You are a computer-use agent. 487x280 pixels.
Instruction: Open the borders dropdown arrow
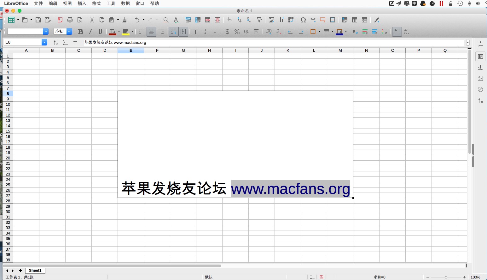tap(319, 32)
